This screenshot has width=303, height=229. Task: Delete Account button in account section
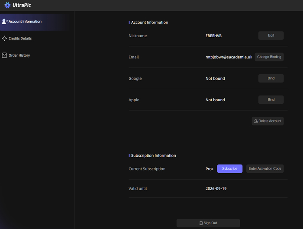pos(268,121)
